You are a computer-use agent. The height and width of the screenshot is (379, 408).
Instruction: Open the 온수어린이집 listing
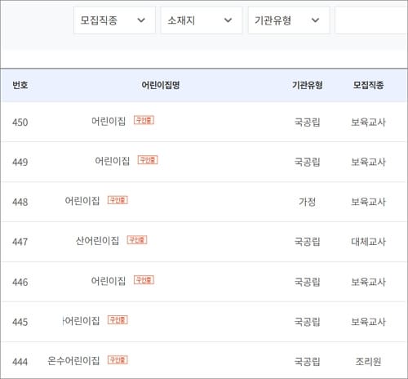(73, 361)
